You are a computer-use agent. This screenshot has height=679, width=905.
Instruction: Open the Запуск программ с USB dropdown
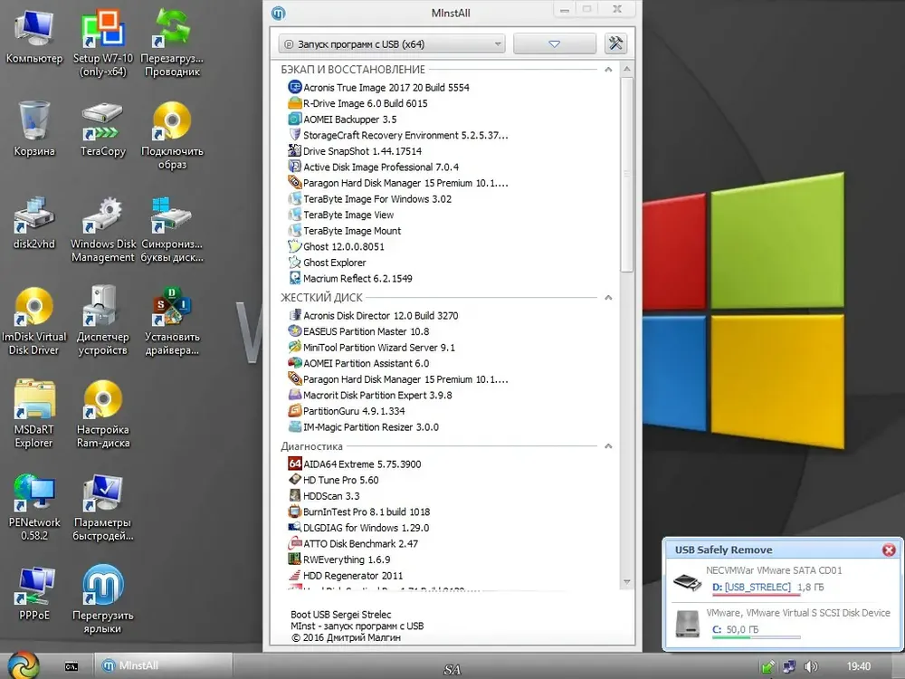click(391, 43)
